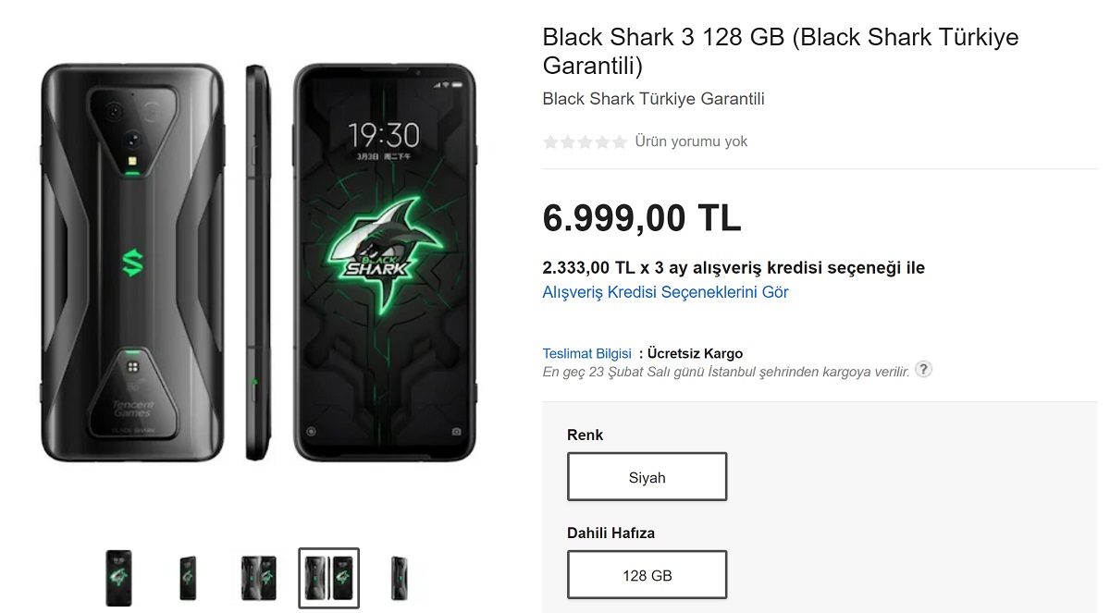Click the currently selected outlined thumbnail
Screen dimensions: 1110x613
(x=328, y=578)
